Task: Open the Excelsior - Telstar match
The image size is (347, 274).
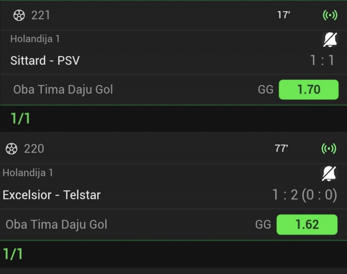Action: tap(51, 195)
